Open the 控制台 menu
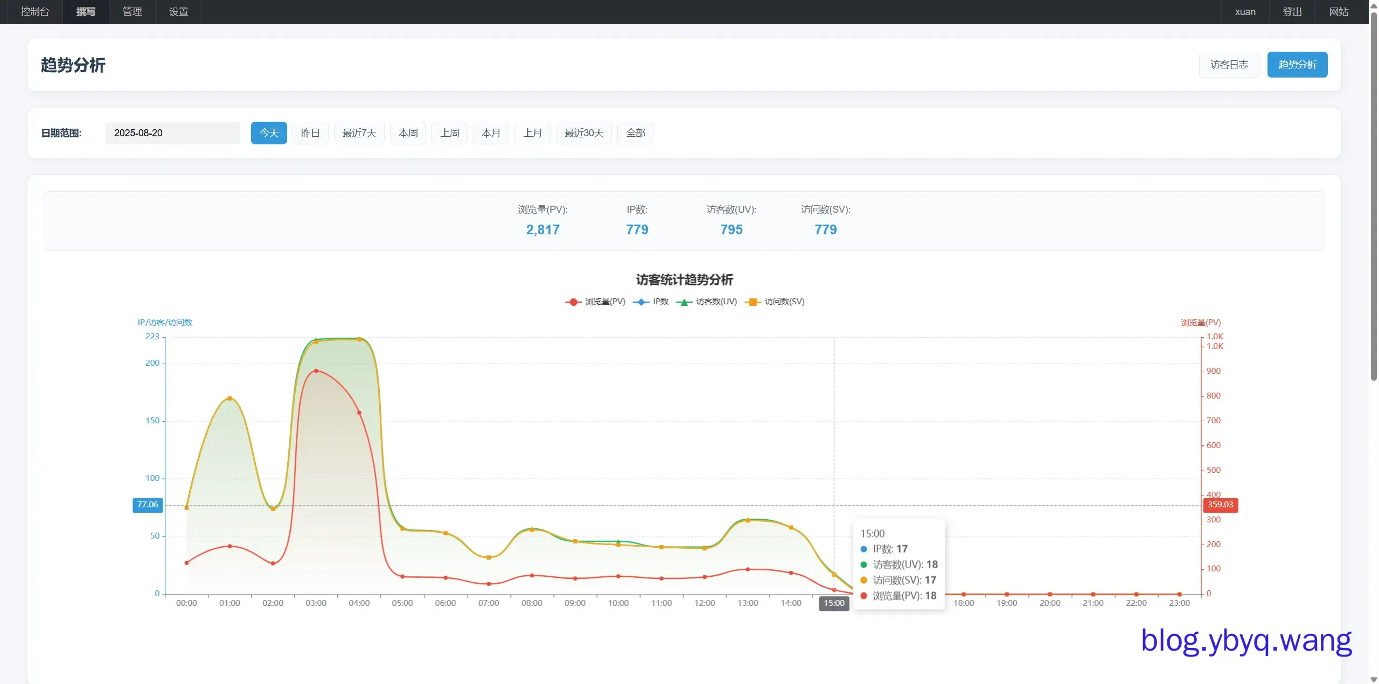1379x684 pixels. [34, 12]
